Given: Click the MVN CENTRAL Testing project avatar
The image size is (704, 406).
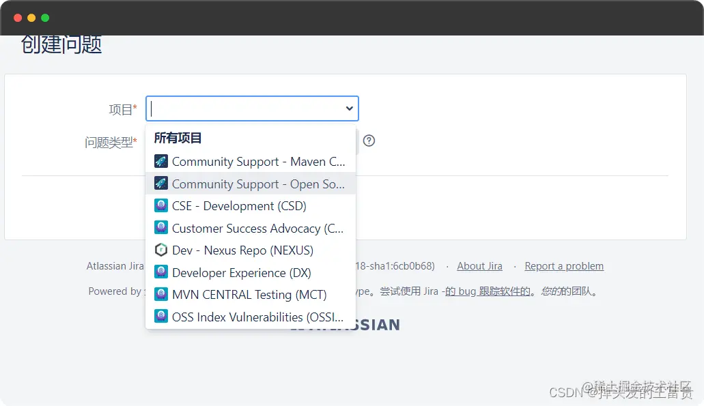Looking at the screenshot, I should click(x=160, y=294).
